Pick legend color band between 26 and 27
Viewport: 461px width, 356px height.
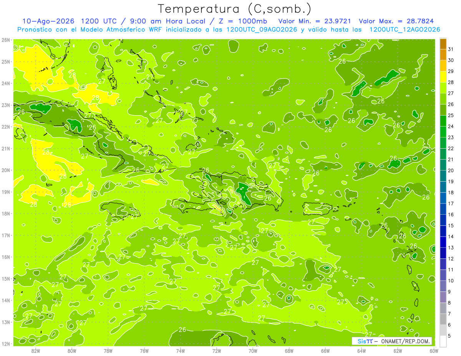[x=443, y=99]
